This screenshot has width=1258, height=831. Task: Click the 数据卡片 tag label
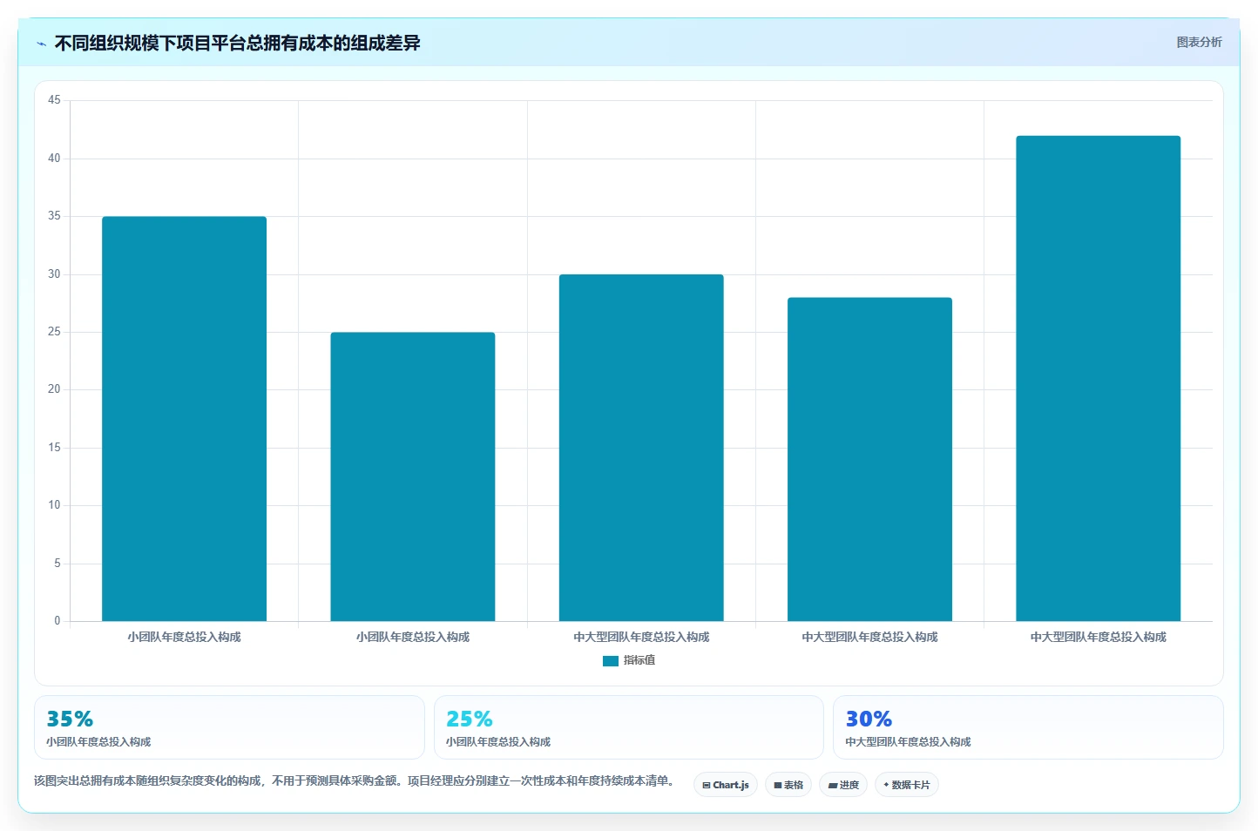911,785
